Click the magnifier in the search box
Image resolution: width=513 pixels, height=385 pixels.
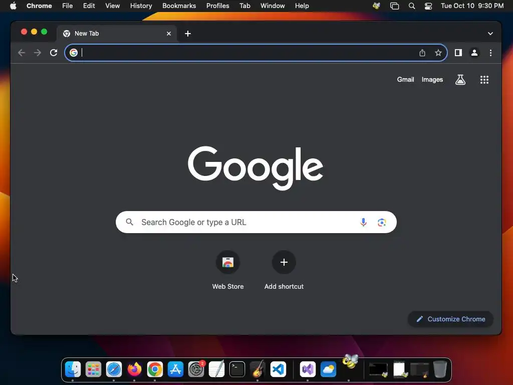tap(130, 222)
